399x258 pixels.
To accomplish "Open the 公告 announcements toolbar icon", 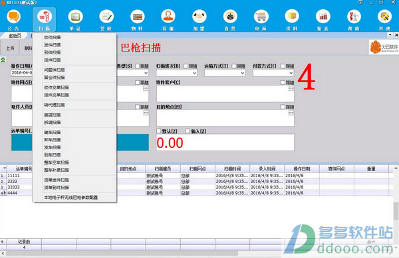I will point(13,19).
